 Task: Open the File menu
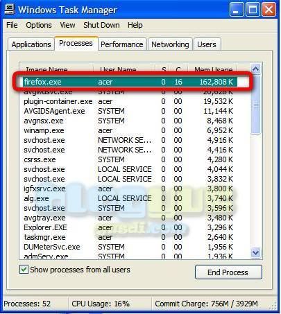pyautogui.click(x=12, y=25)
